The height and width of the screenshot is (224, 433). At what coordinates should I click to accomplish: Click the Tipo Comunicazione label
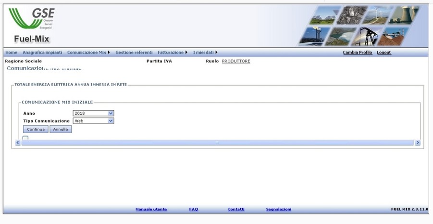pyautogui.click(x=47, y=121)
